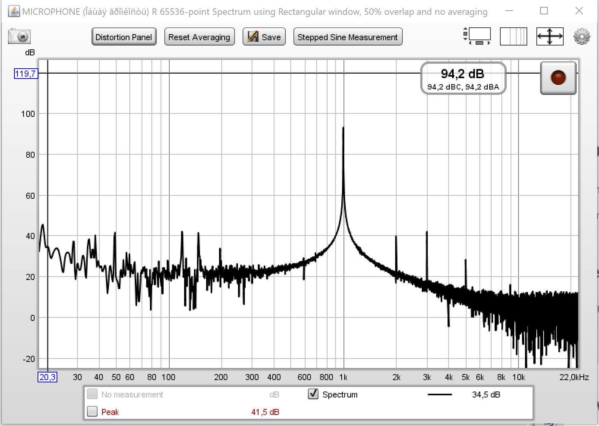Viewport: 599px width, 426px height.
Task: Click Reset Averaging button
Action: click(199, 37)
